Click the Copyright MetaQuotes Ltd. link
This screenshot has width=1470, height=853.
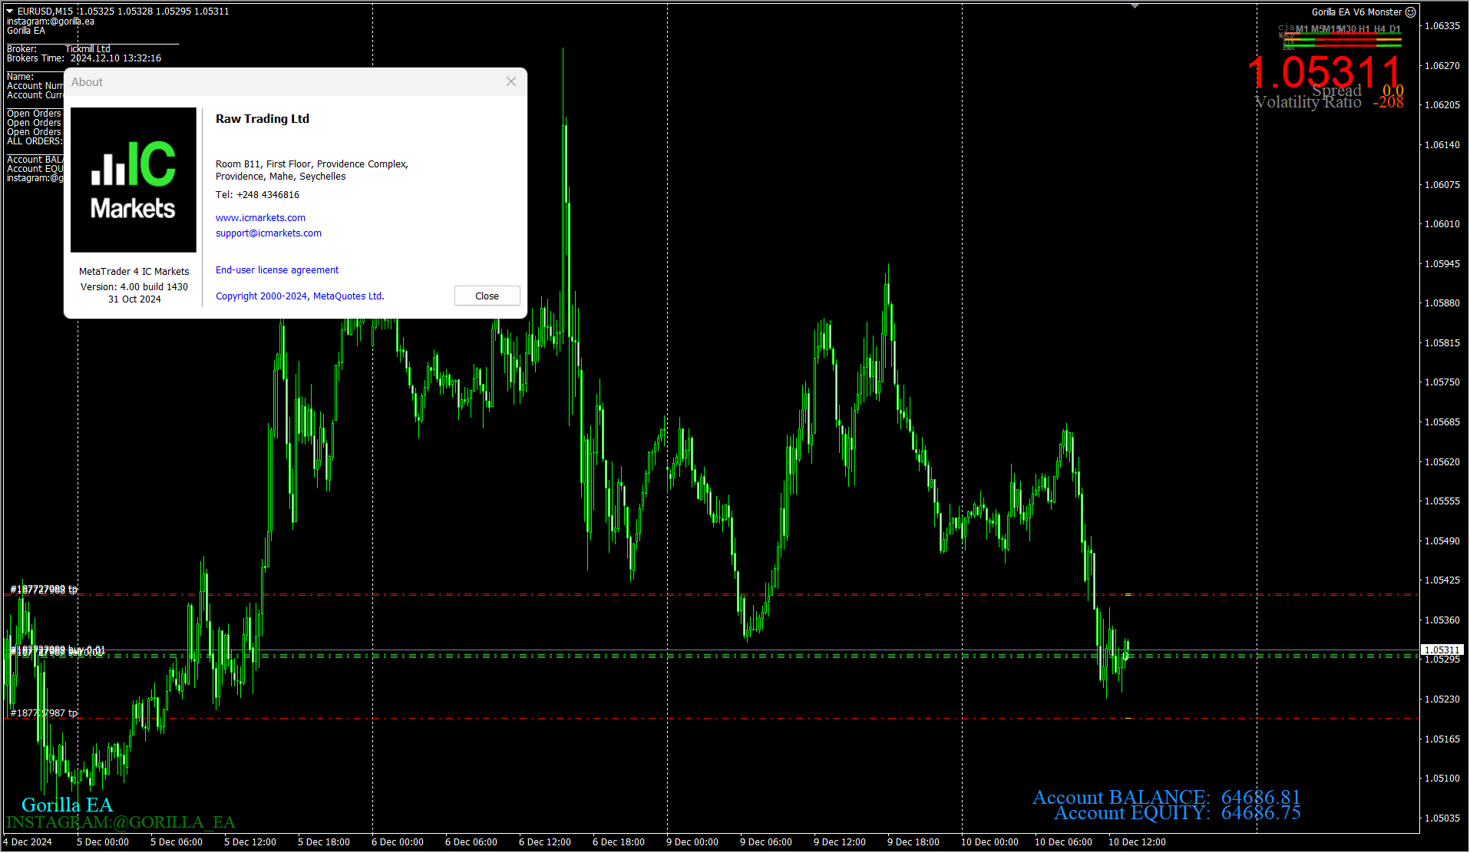pos(299,296)
